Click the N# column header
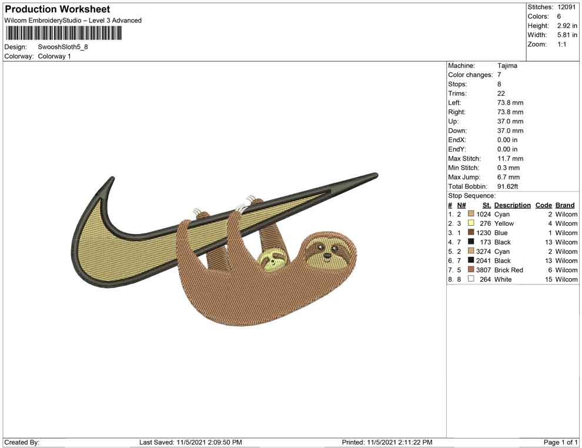The image size is (582, 448). click(461, 205)
